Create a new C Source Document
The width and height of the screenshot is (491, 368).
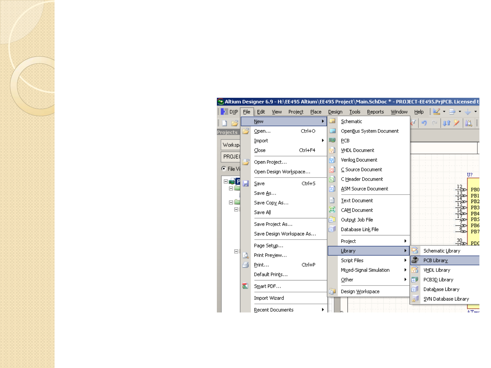[369, 169]
